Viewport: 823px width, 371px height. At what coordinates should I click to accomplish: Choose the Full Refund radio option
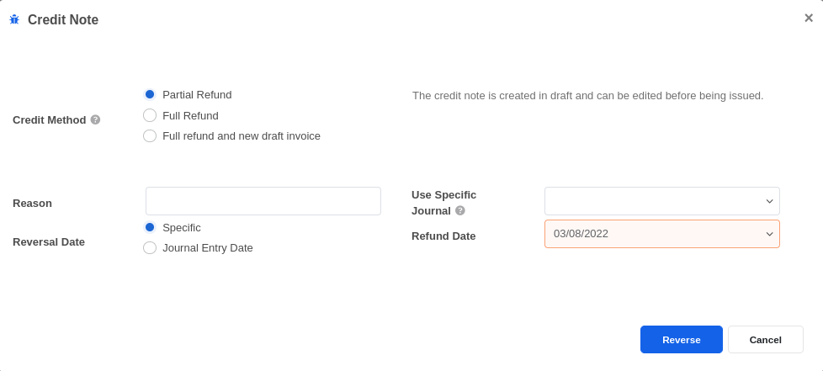point(150,115)
